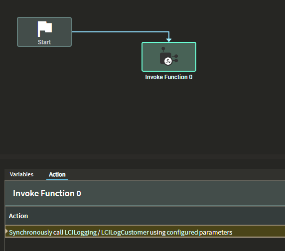The image size is (285, 251).
Task: Click the Action column header
Action: (x=18, y=216)
